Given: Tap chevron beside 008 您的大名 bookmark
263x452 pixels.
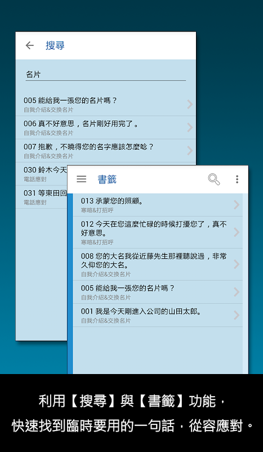Looking at the screenshot, I should [237, 264].
